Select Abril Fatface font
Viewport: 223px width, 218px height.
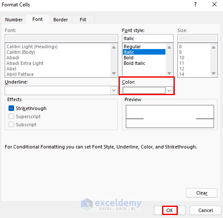20,74
